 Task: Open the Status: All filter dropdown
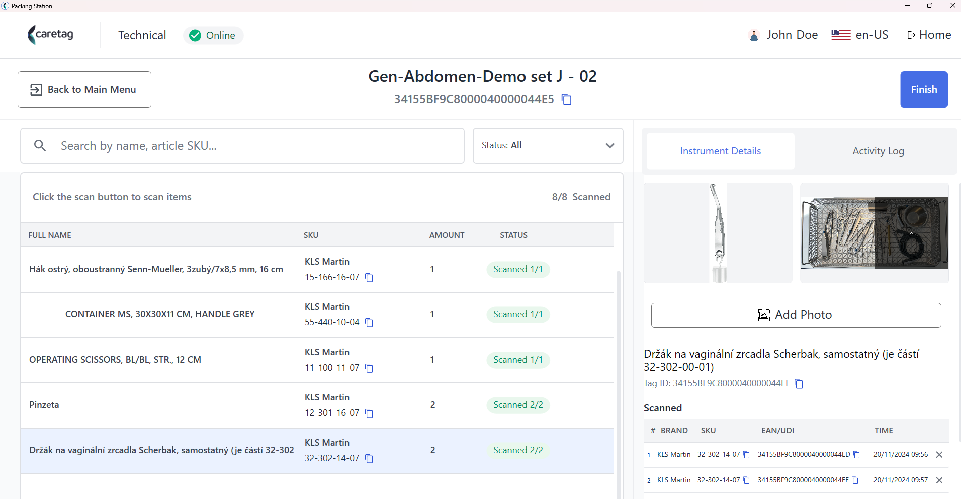(548, 146)
